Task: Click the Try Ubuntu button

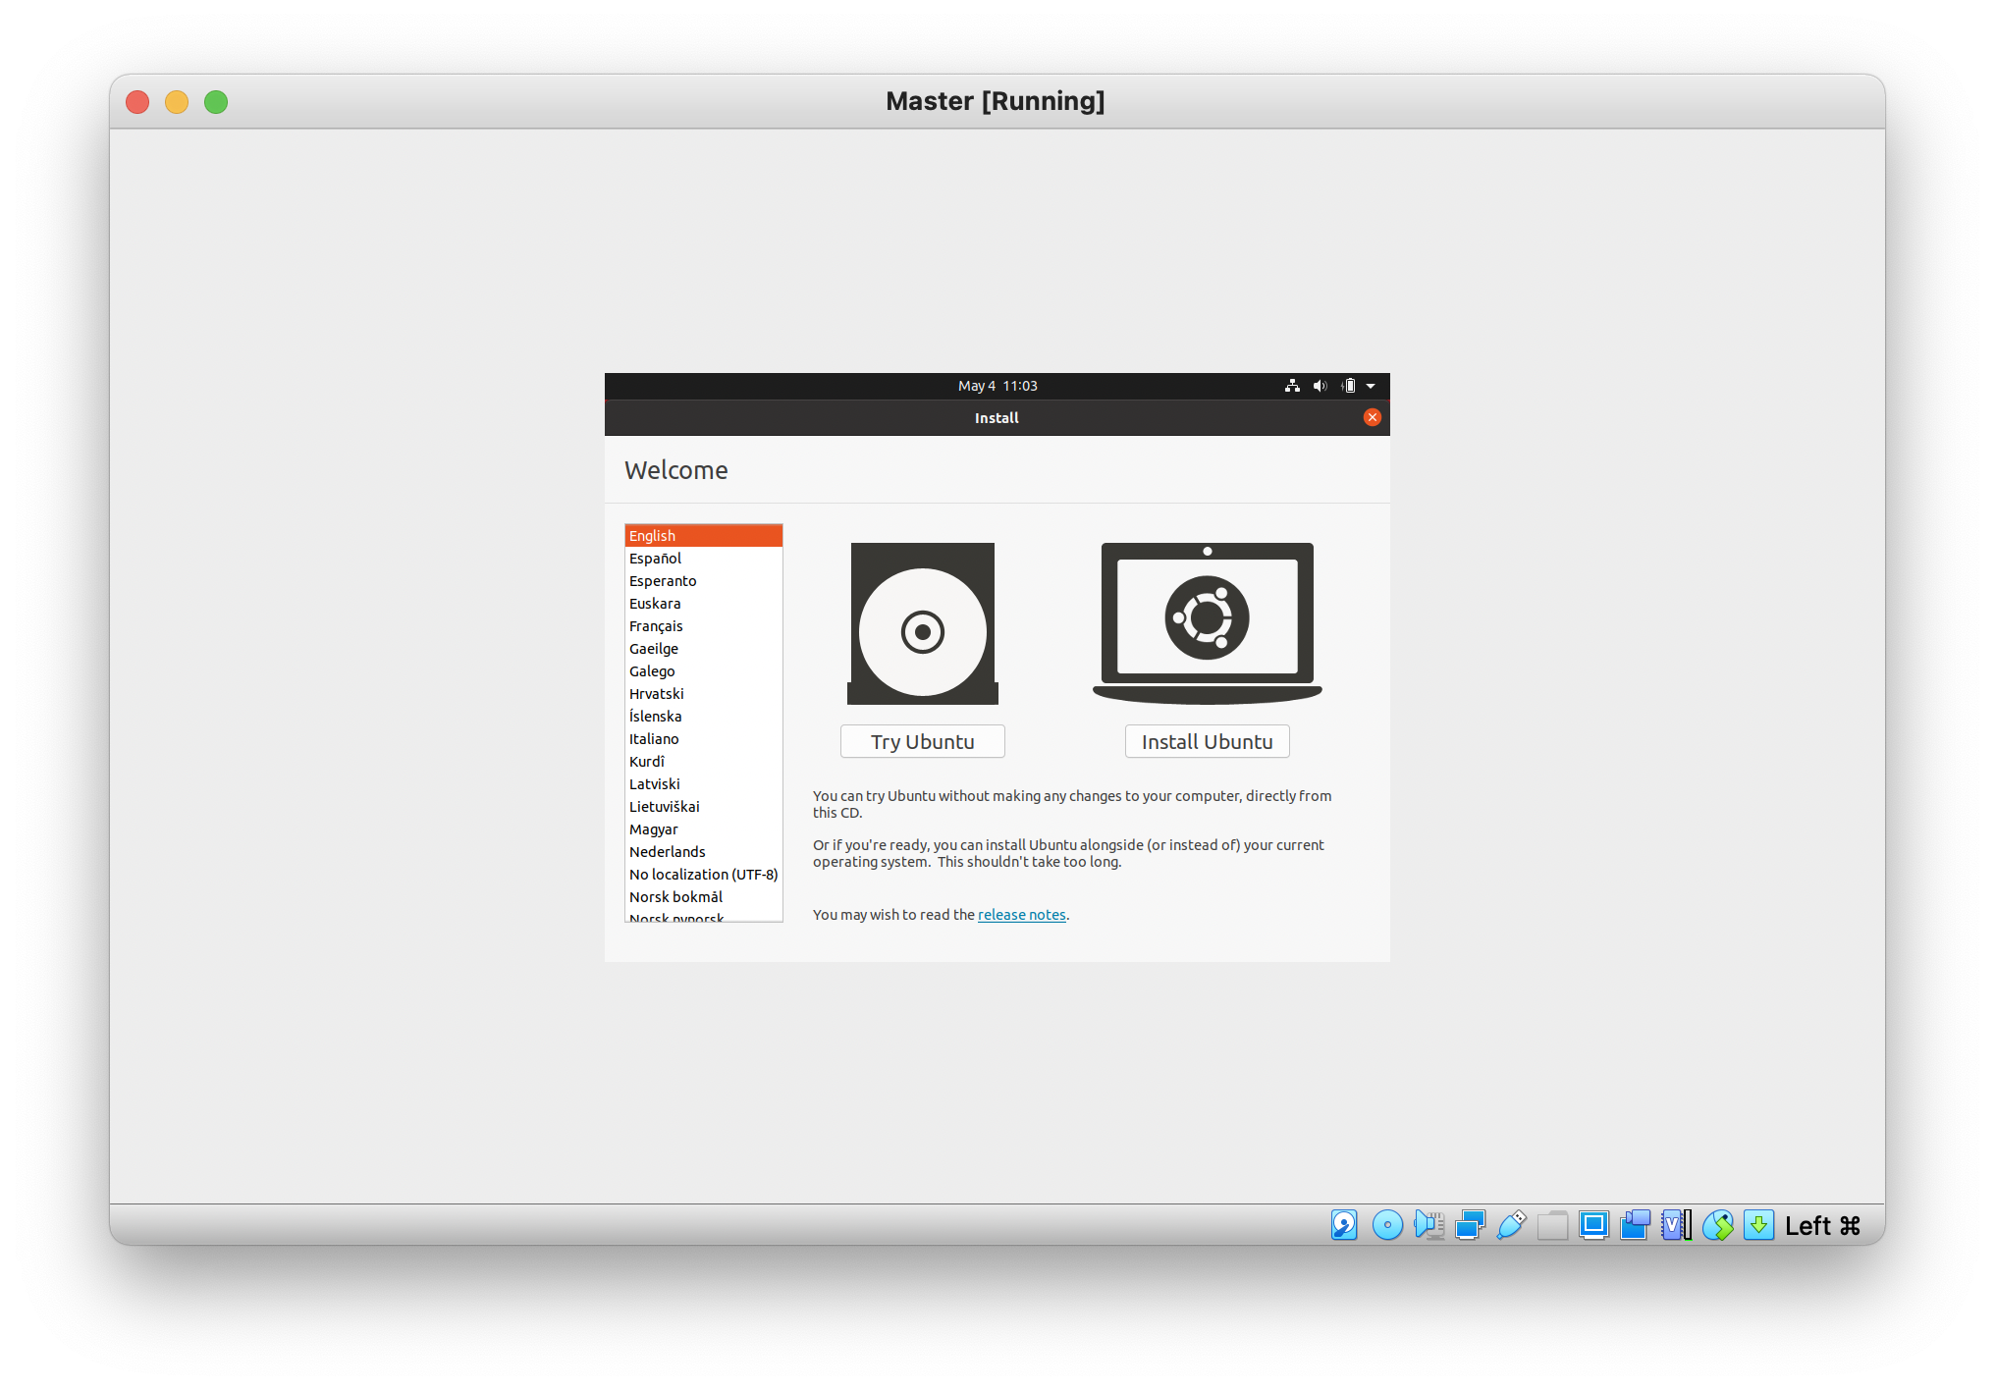Action: click(922, 742)
